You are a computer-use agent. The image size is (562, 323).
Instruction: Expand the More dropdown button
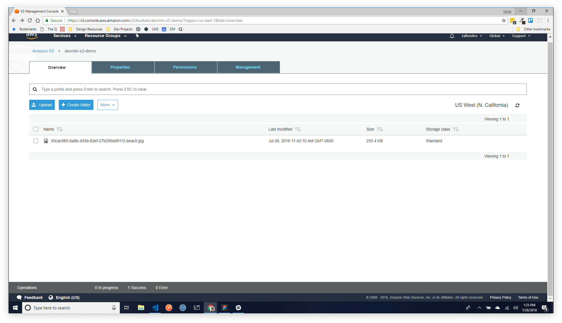pos(108,105)
